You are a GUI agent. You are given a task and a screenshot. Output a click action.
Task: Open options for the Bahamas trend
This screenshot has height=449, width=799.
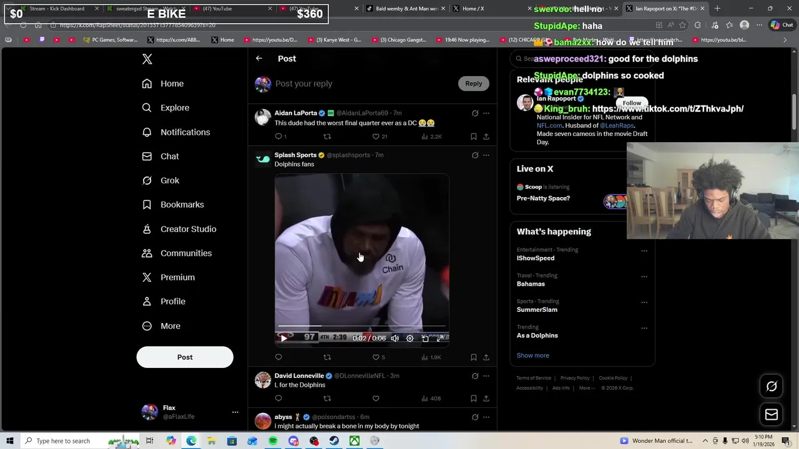(644, 277)
